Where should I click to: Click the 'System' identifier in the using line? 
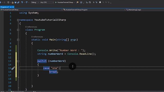(x=33, y=13)
